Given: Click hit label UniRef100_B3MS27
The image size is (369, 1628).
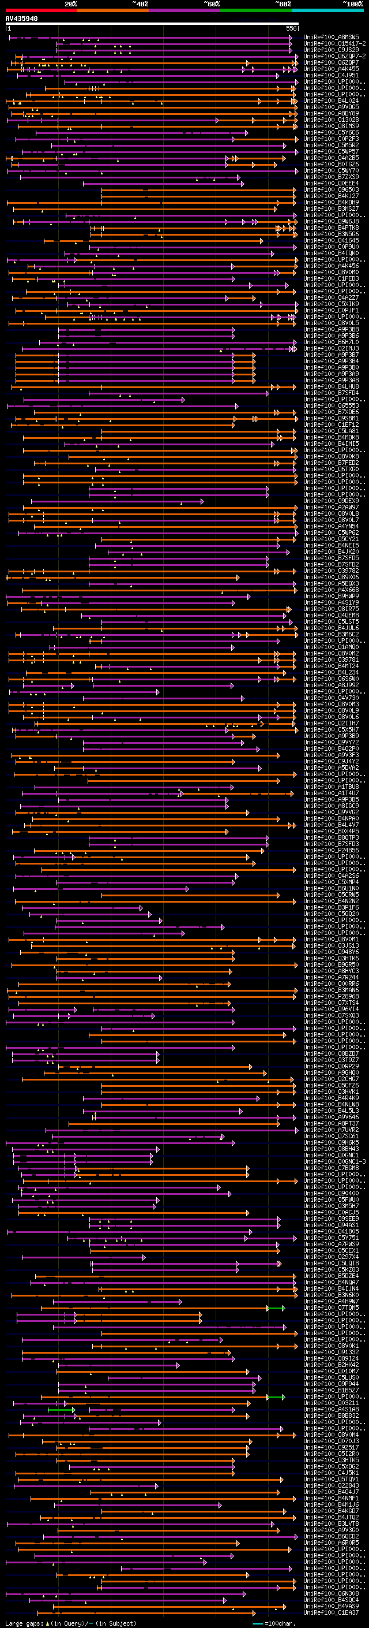Looking at the screenshot, I should point(331,208).
